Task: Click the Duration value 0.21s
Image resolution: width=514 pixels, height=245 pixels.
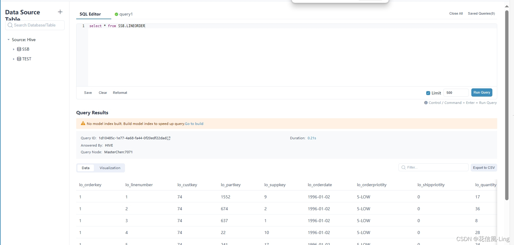Action: (x=312, y=138)
